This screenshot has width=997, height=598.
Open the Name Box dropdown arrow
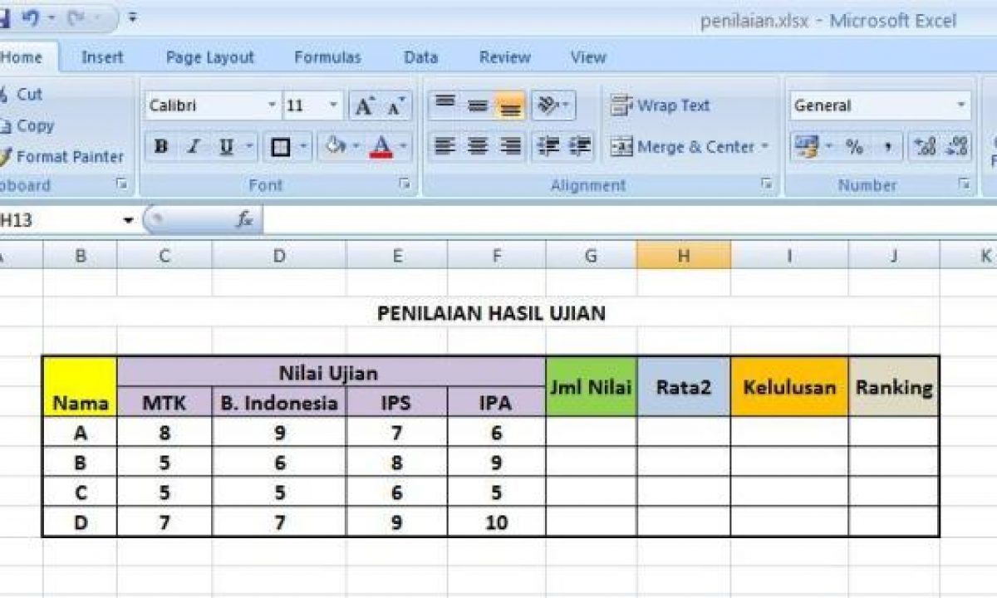[x=128, y=220]
